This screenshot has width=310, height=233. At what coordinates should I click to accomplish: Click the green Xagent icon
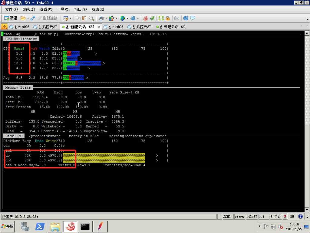click(x=152, y=18)
